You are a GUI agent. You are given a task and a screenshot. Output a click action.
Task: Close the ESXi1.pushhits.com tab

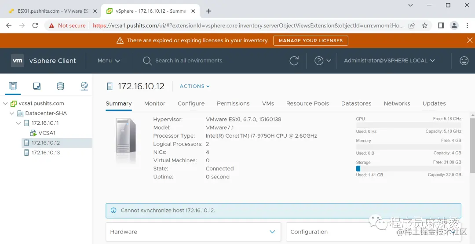[x=95, y=11]
